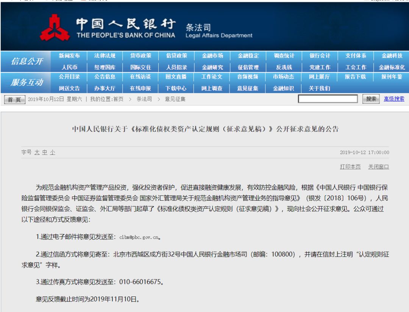Open 工作论文 link
409x312 pixels.
(212, 77)
